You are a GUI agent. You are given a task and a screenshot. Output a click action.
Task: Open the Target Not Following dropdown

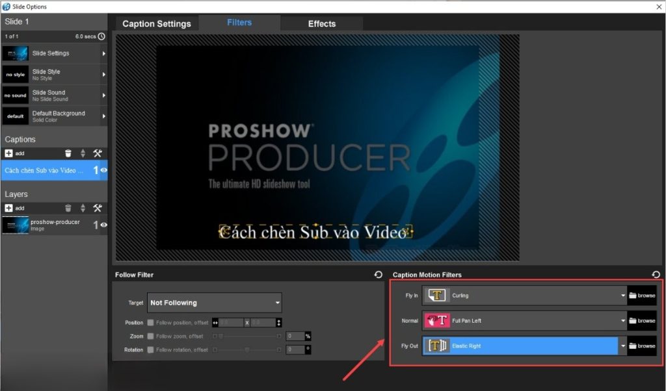(x=215, y=302)
